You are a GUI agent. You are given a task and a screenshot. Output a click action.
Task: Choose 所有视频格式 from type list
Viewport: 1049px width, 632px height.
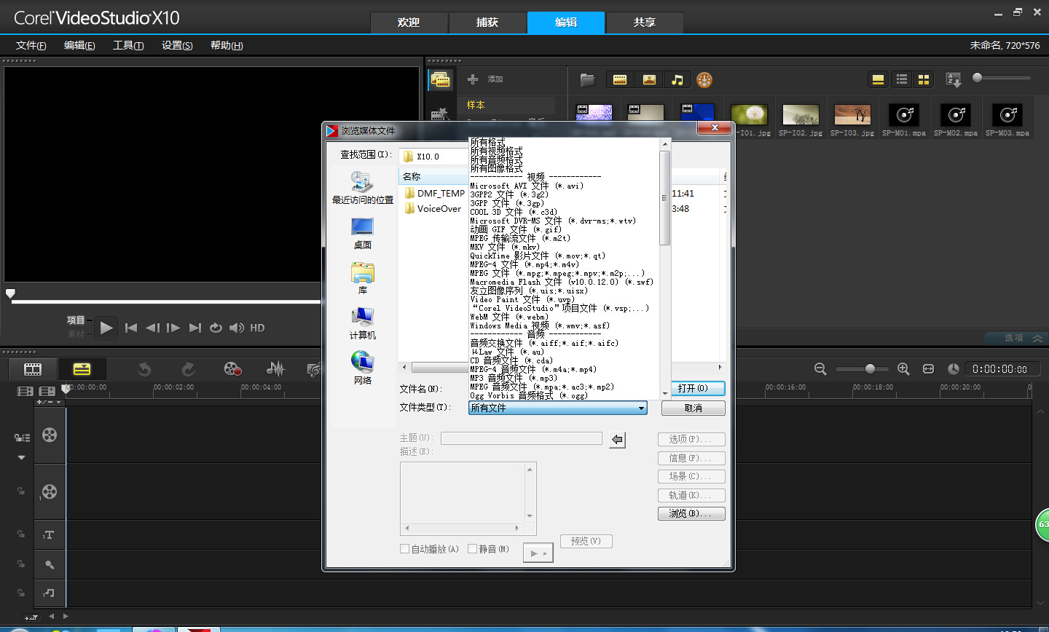[496, 151]
